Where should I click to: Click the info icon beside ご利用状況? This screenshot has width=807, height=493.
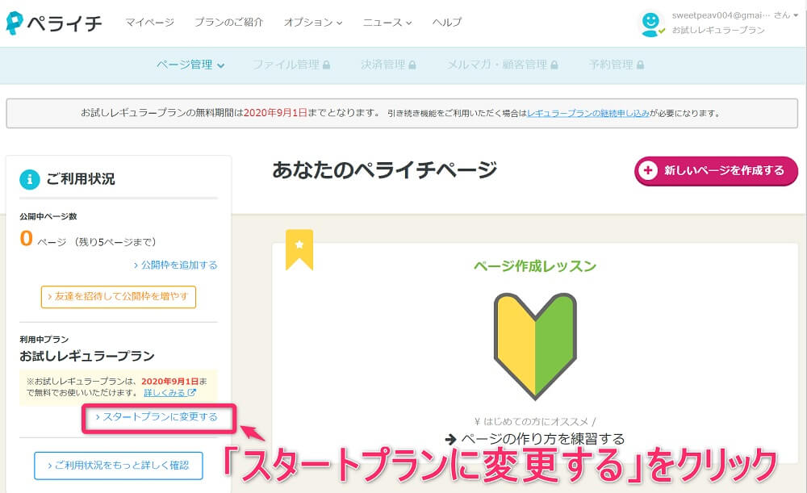click(x=29, y=179)
